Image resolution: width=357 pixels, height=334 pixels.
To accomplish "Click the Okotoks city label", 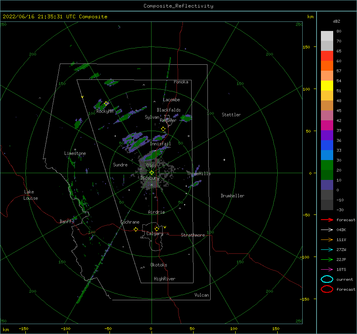I will (x=159, y=265).
